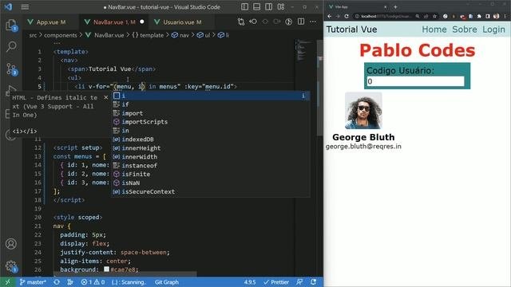Image resolution: width=511 pixels, height=287 pixels.
Task: Click the Codigo Usuário input field
Action: (415, 81)
